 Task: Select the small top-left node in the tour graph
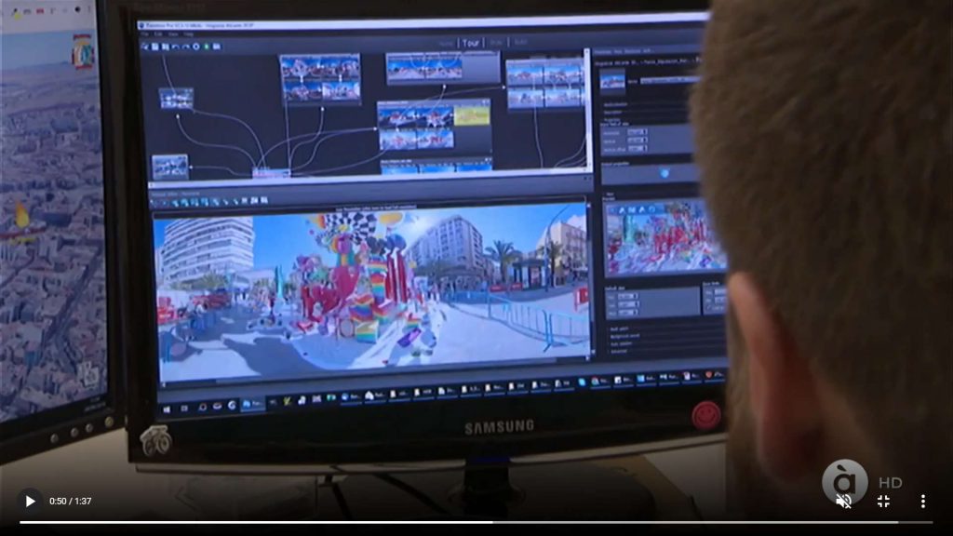176,99
